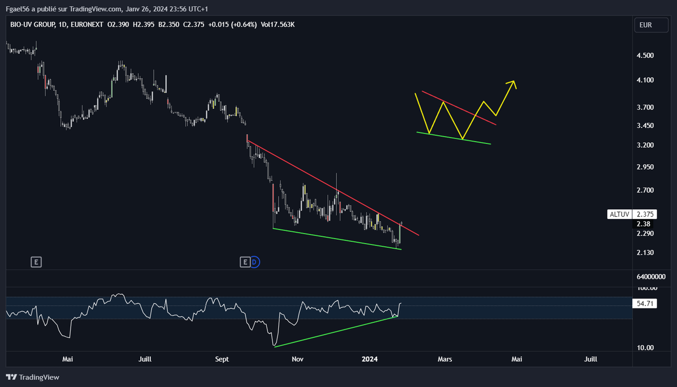Click the Mars time axis label

[445, 359]
